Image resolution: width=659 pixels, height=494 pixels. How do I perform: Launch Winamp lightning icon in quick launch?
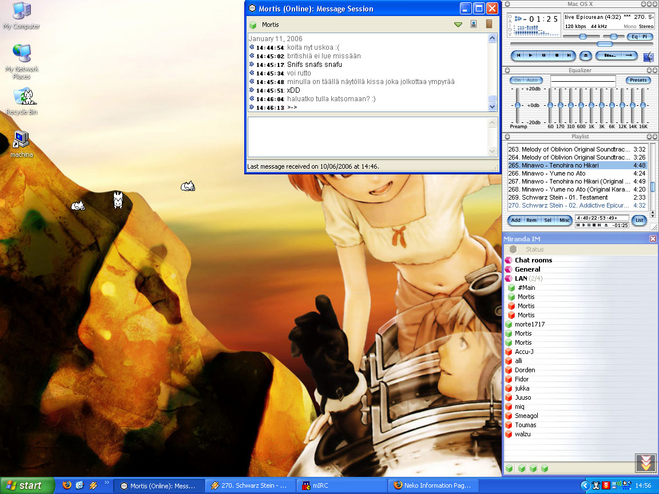tap(93, 485)
